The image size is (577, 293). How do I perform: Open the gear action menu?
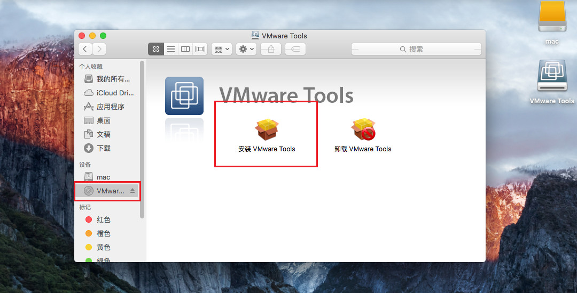[x=246, y=49]
